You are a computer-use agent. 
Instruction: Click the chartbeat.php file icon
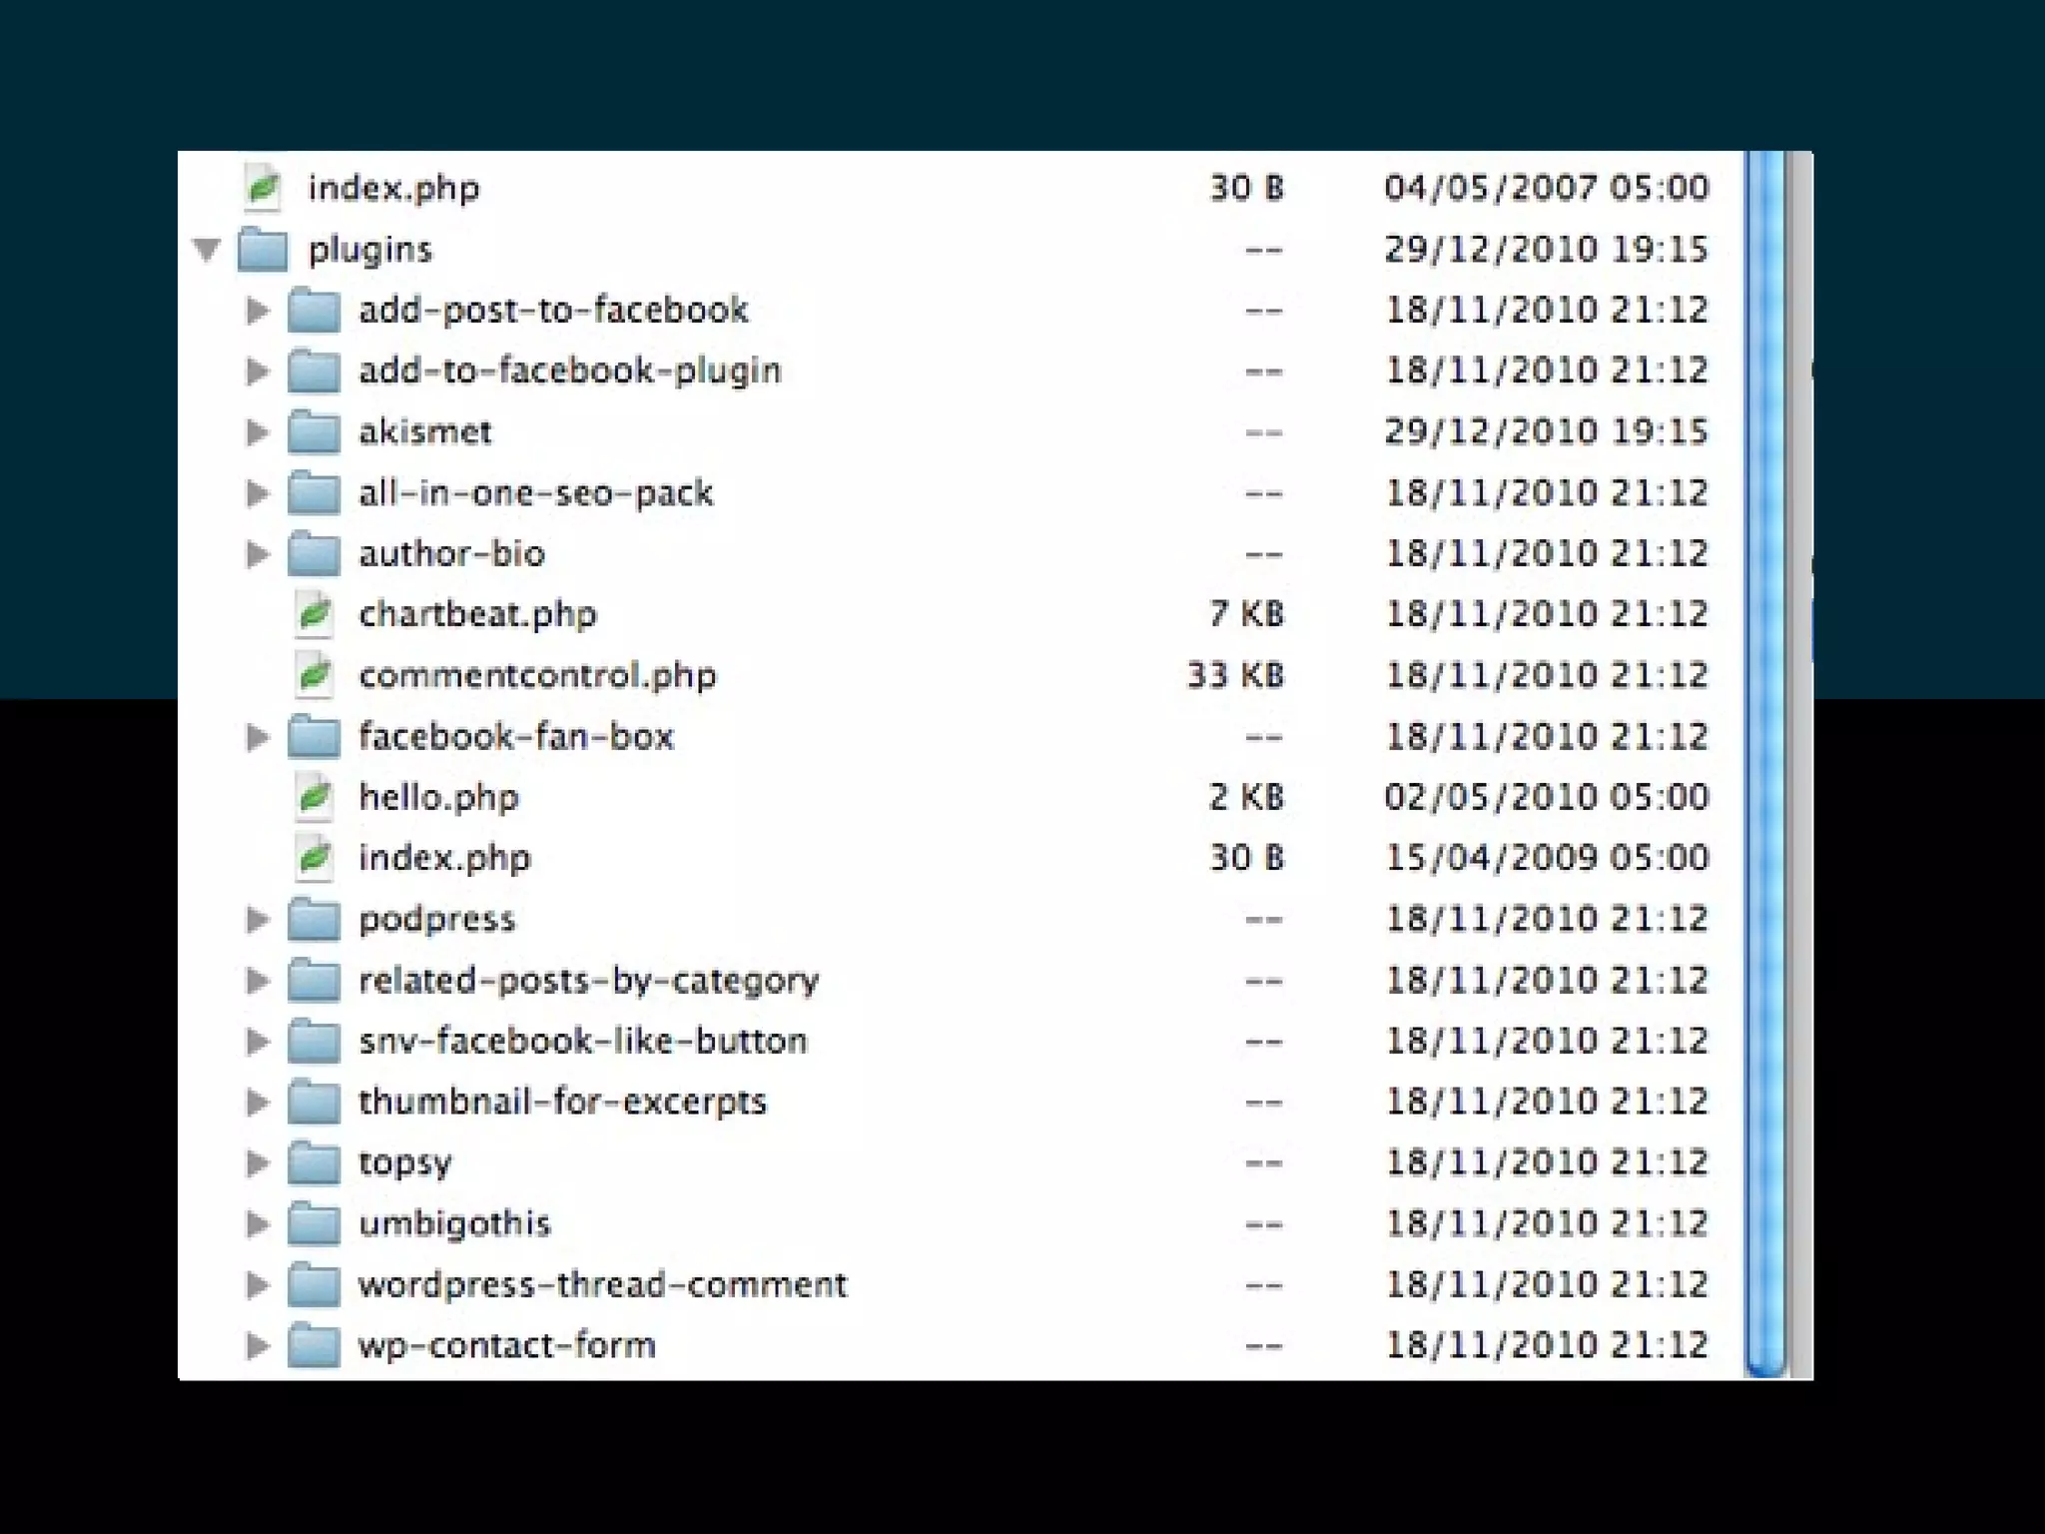click(314, 614)
